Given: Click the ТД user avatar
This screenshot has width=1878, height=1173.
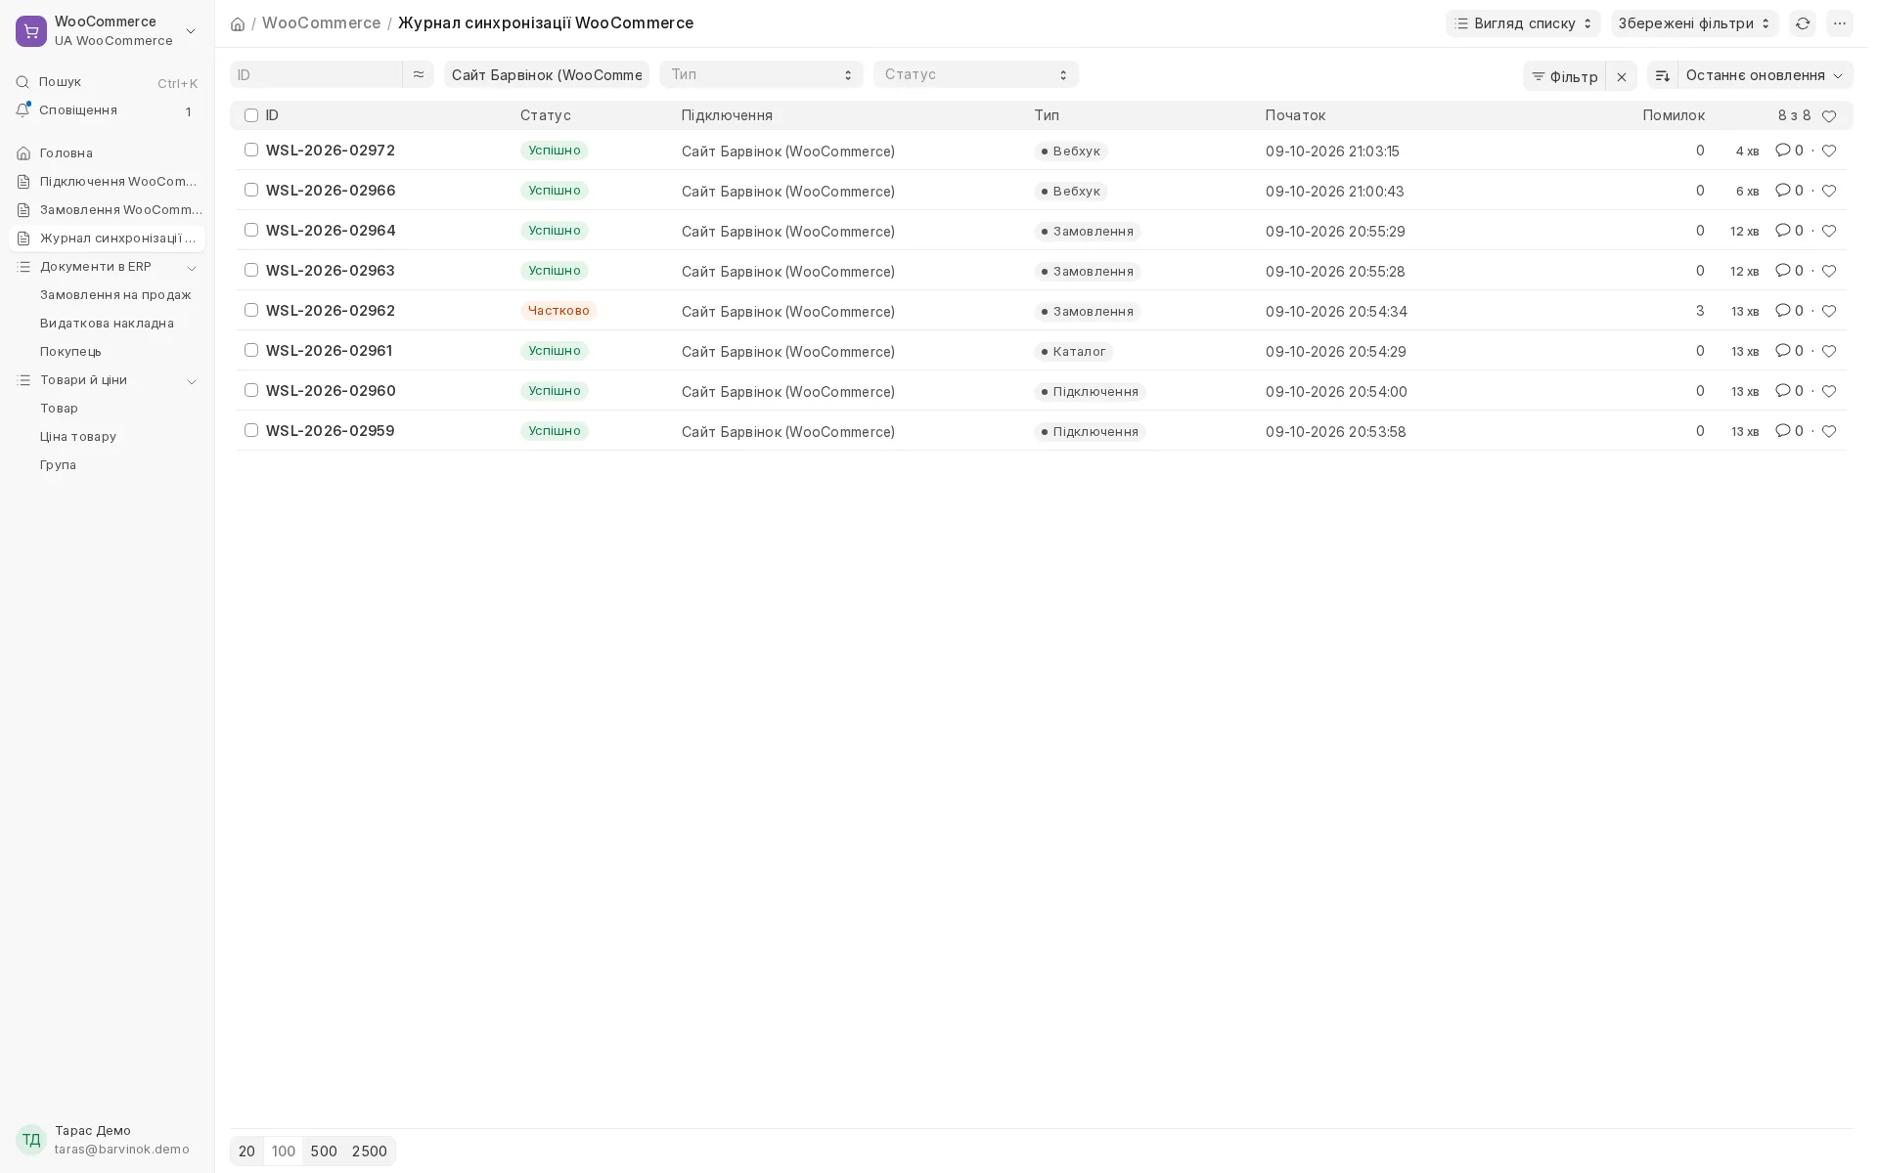Looking at the screenshot, I should tap(31, 1140).
